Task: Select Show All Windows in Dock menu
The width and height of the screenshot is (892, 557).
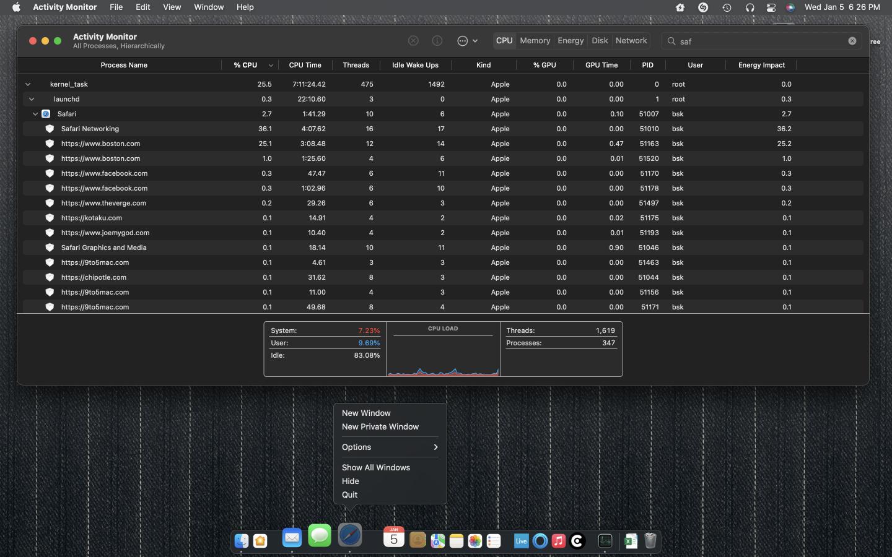Action: point(390,467)
